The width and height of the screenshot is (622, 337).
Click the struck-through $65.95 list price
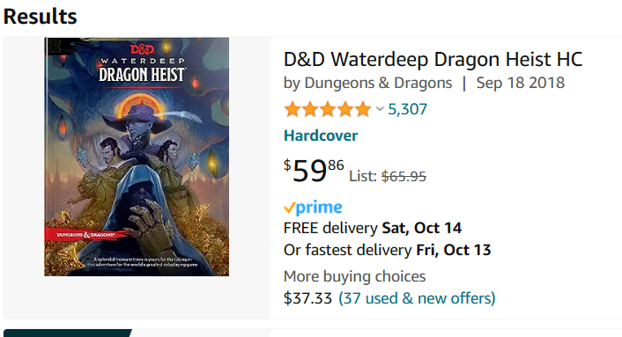(x=404, y=176)
